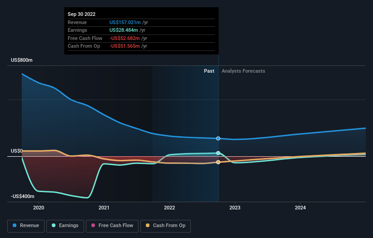Click the 2021 x-axis label
This screenshot has width=373, height=238.
[104, 208]
